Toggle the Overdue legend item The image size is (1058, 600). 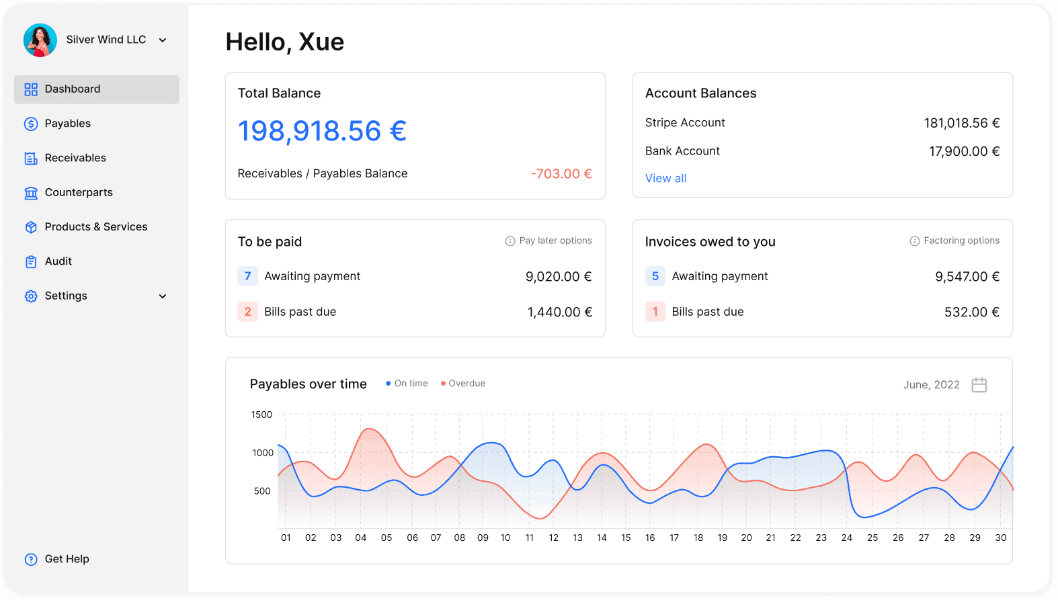(462, 384)
